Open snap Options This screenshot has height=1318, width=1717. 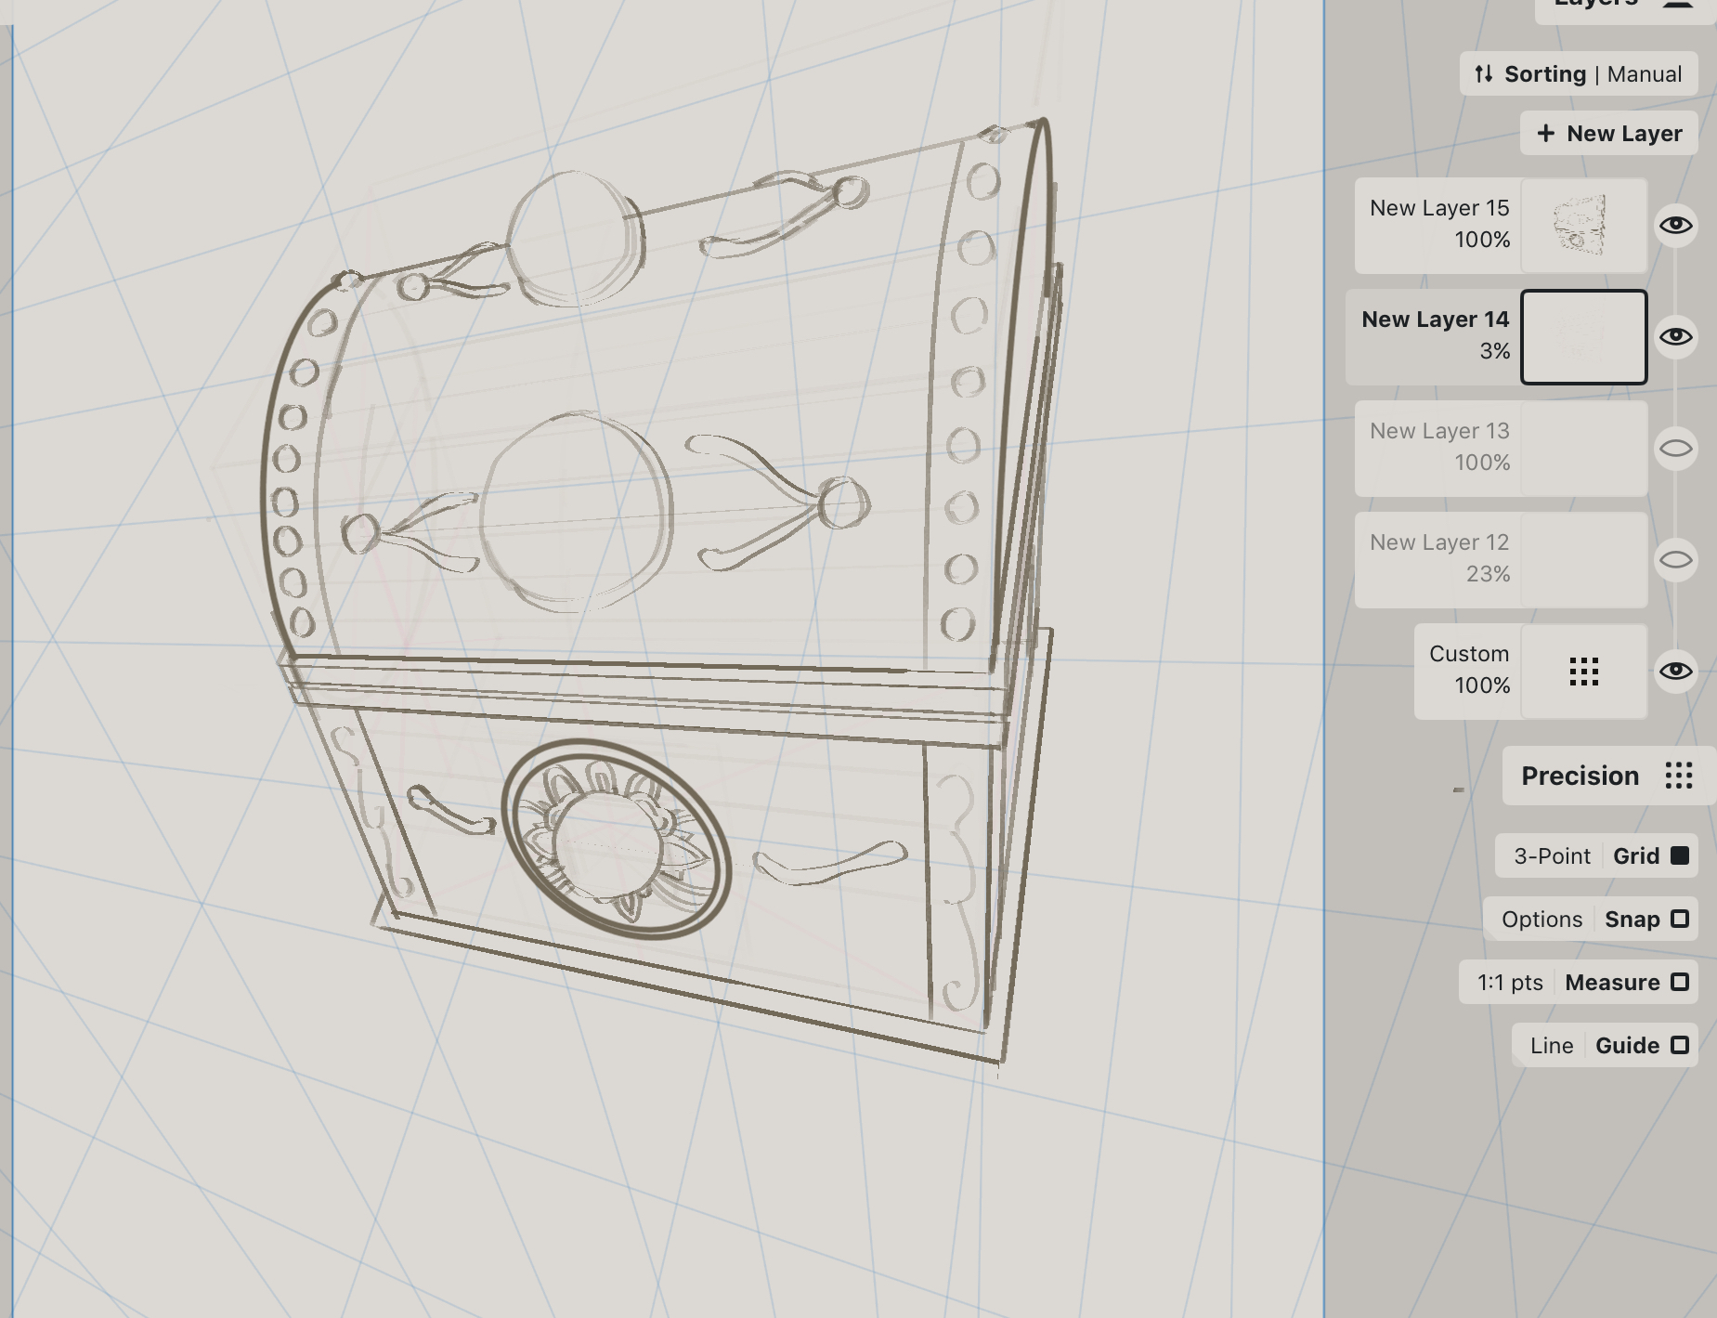pos(1541,920)
